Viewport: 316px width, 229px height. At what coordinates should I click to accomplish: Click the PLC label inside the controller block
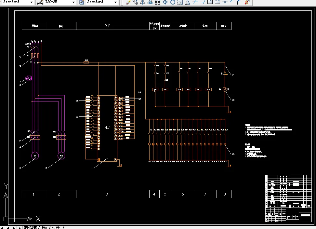107,128
